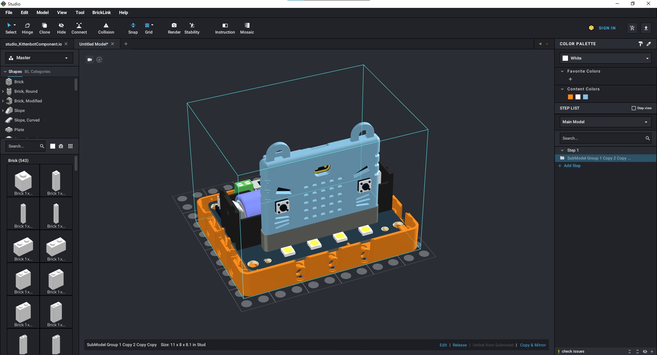
Task: Toggle the viewport camera button
Action: 90,60
